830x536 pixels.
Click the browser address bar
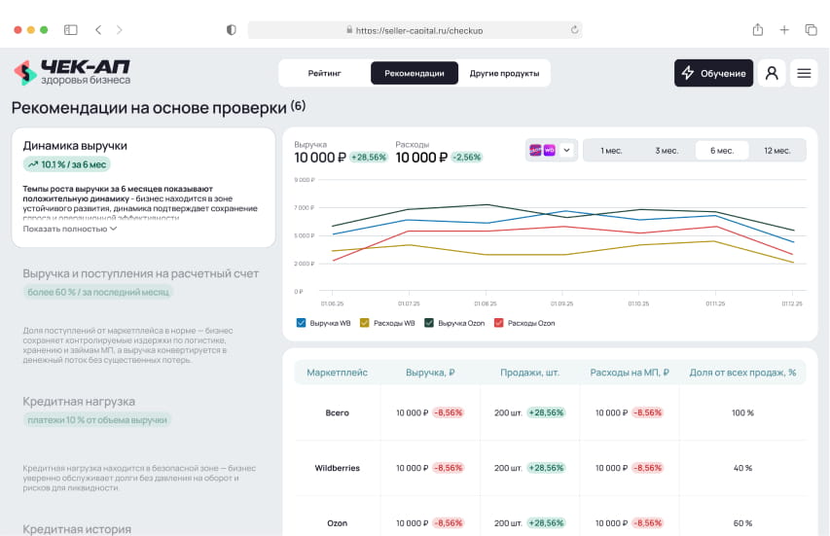[x=415, y=30]
